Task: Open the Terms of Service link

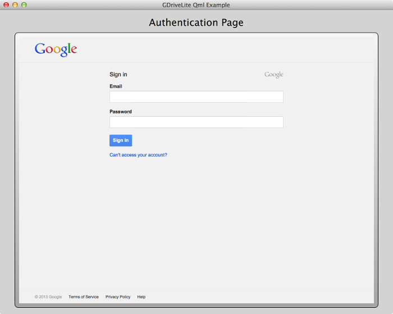Action: pyautogui.click(x=84, y=297)
